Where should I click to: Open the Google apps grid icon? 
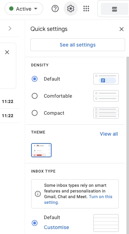[x=86, y=9]
